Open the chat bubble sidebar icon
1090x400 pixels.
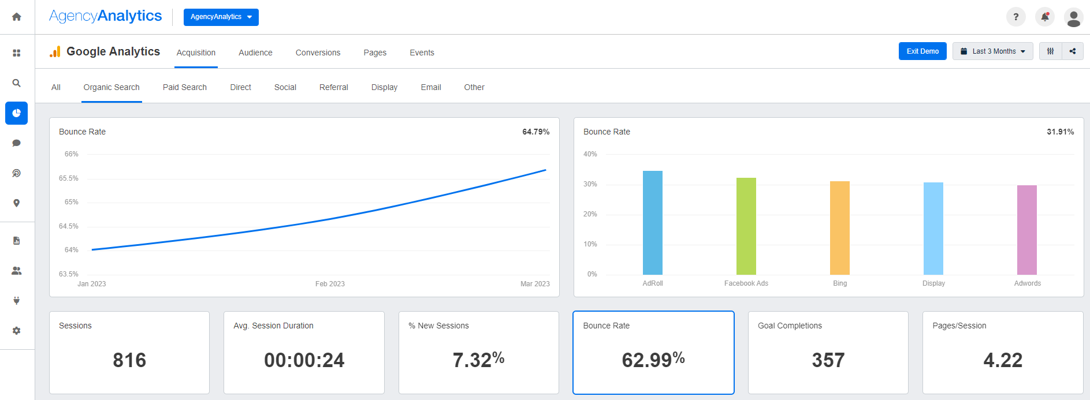pos(17,143)
